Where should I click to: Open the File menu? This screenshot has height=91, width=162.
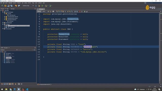point(1,3)
